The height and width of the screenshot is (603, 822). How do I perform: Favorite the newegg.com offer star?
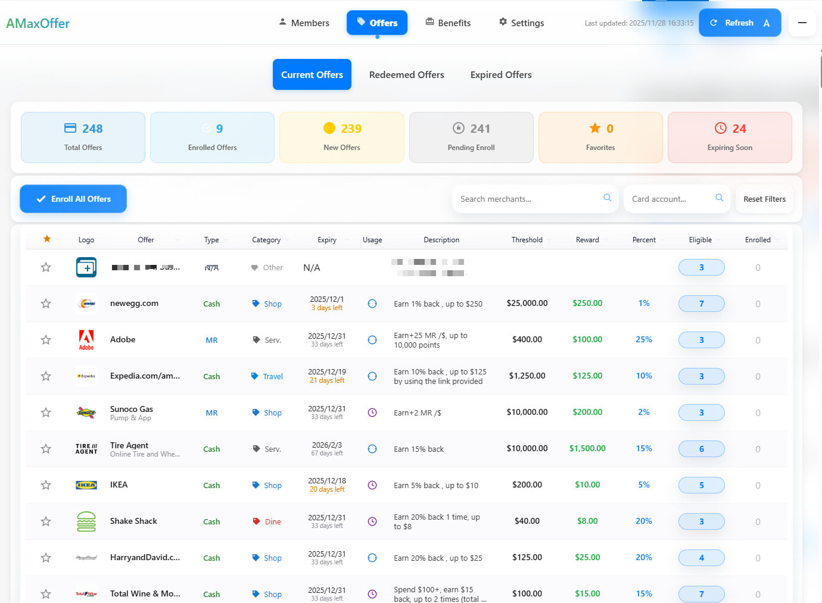tap(46, 304)
